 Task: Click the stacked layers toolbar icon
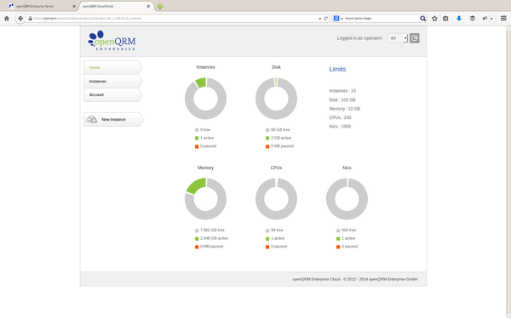tap(472, 19)
